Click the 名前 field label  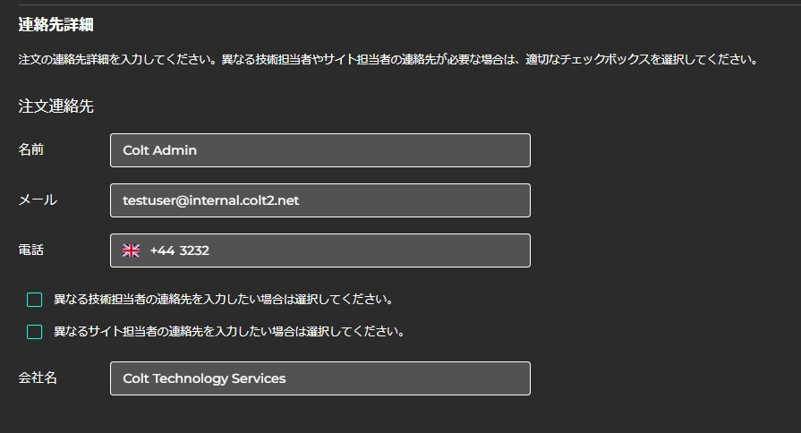coord(31,150)
